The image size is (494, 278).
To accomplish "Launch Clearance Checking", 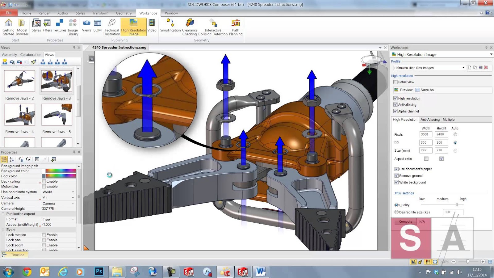I will 190,26.
